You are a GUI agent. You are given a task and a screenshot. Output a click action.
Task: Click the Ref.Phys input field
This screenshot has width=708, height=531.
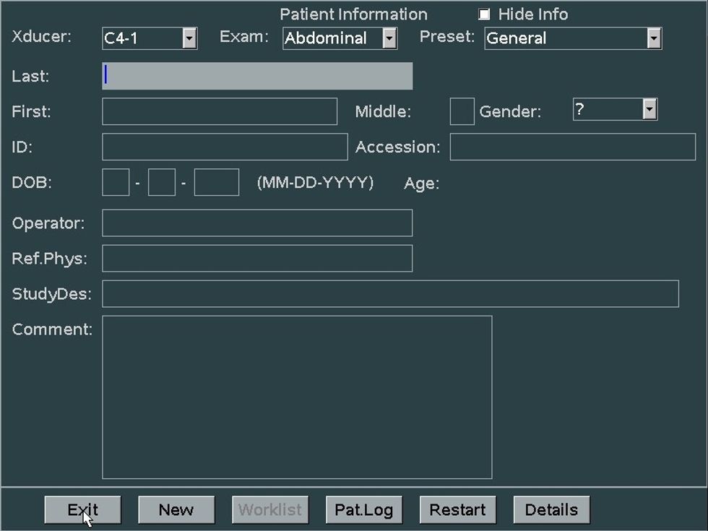pyautogui.click(x=257, y=259)
